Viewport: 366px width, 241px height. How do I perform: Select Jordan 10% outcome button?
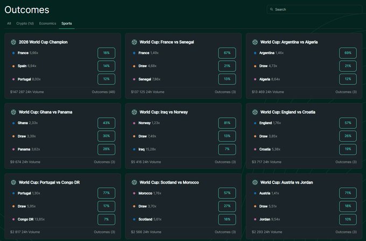point(348,219)
